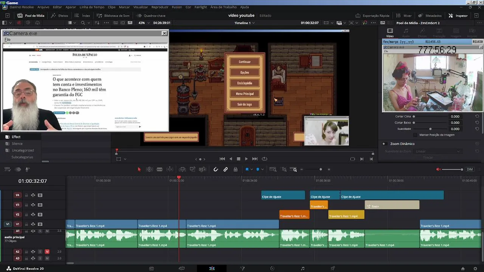Image resolution: width=484 pixels, height=272 pixels.
Task: Stop playback in the viewer
Action: (x=239, y=159)
